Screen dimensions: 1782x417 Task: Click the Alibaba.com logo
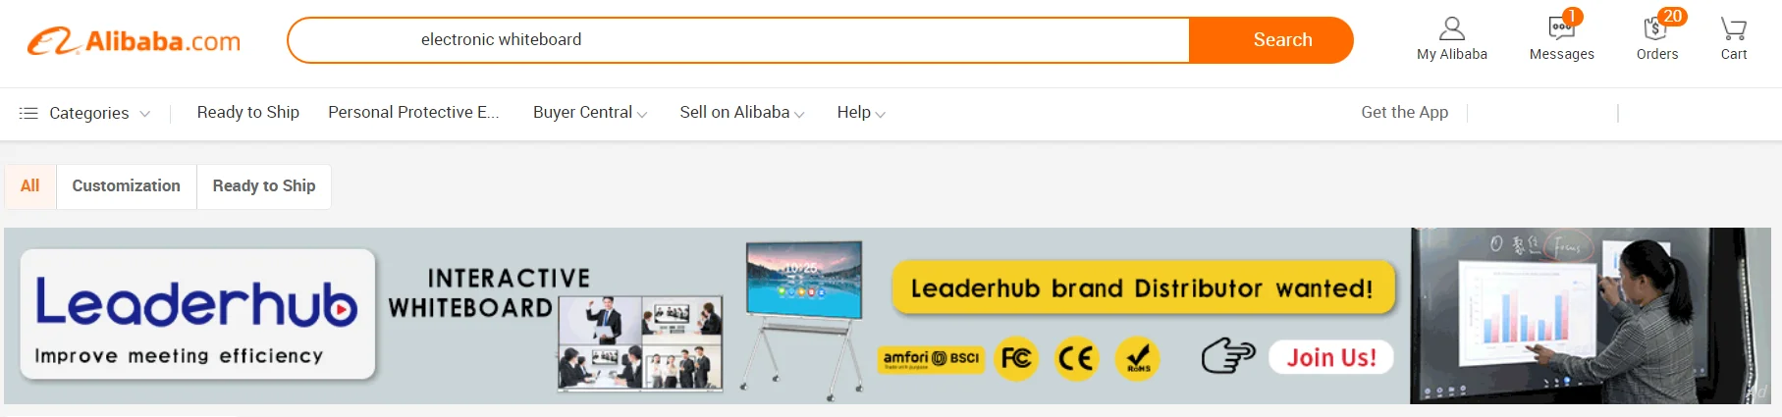tap(134, 41)
